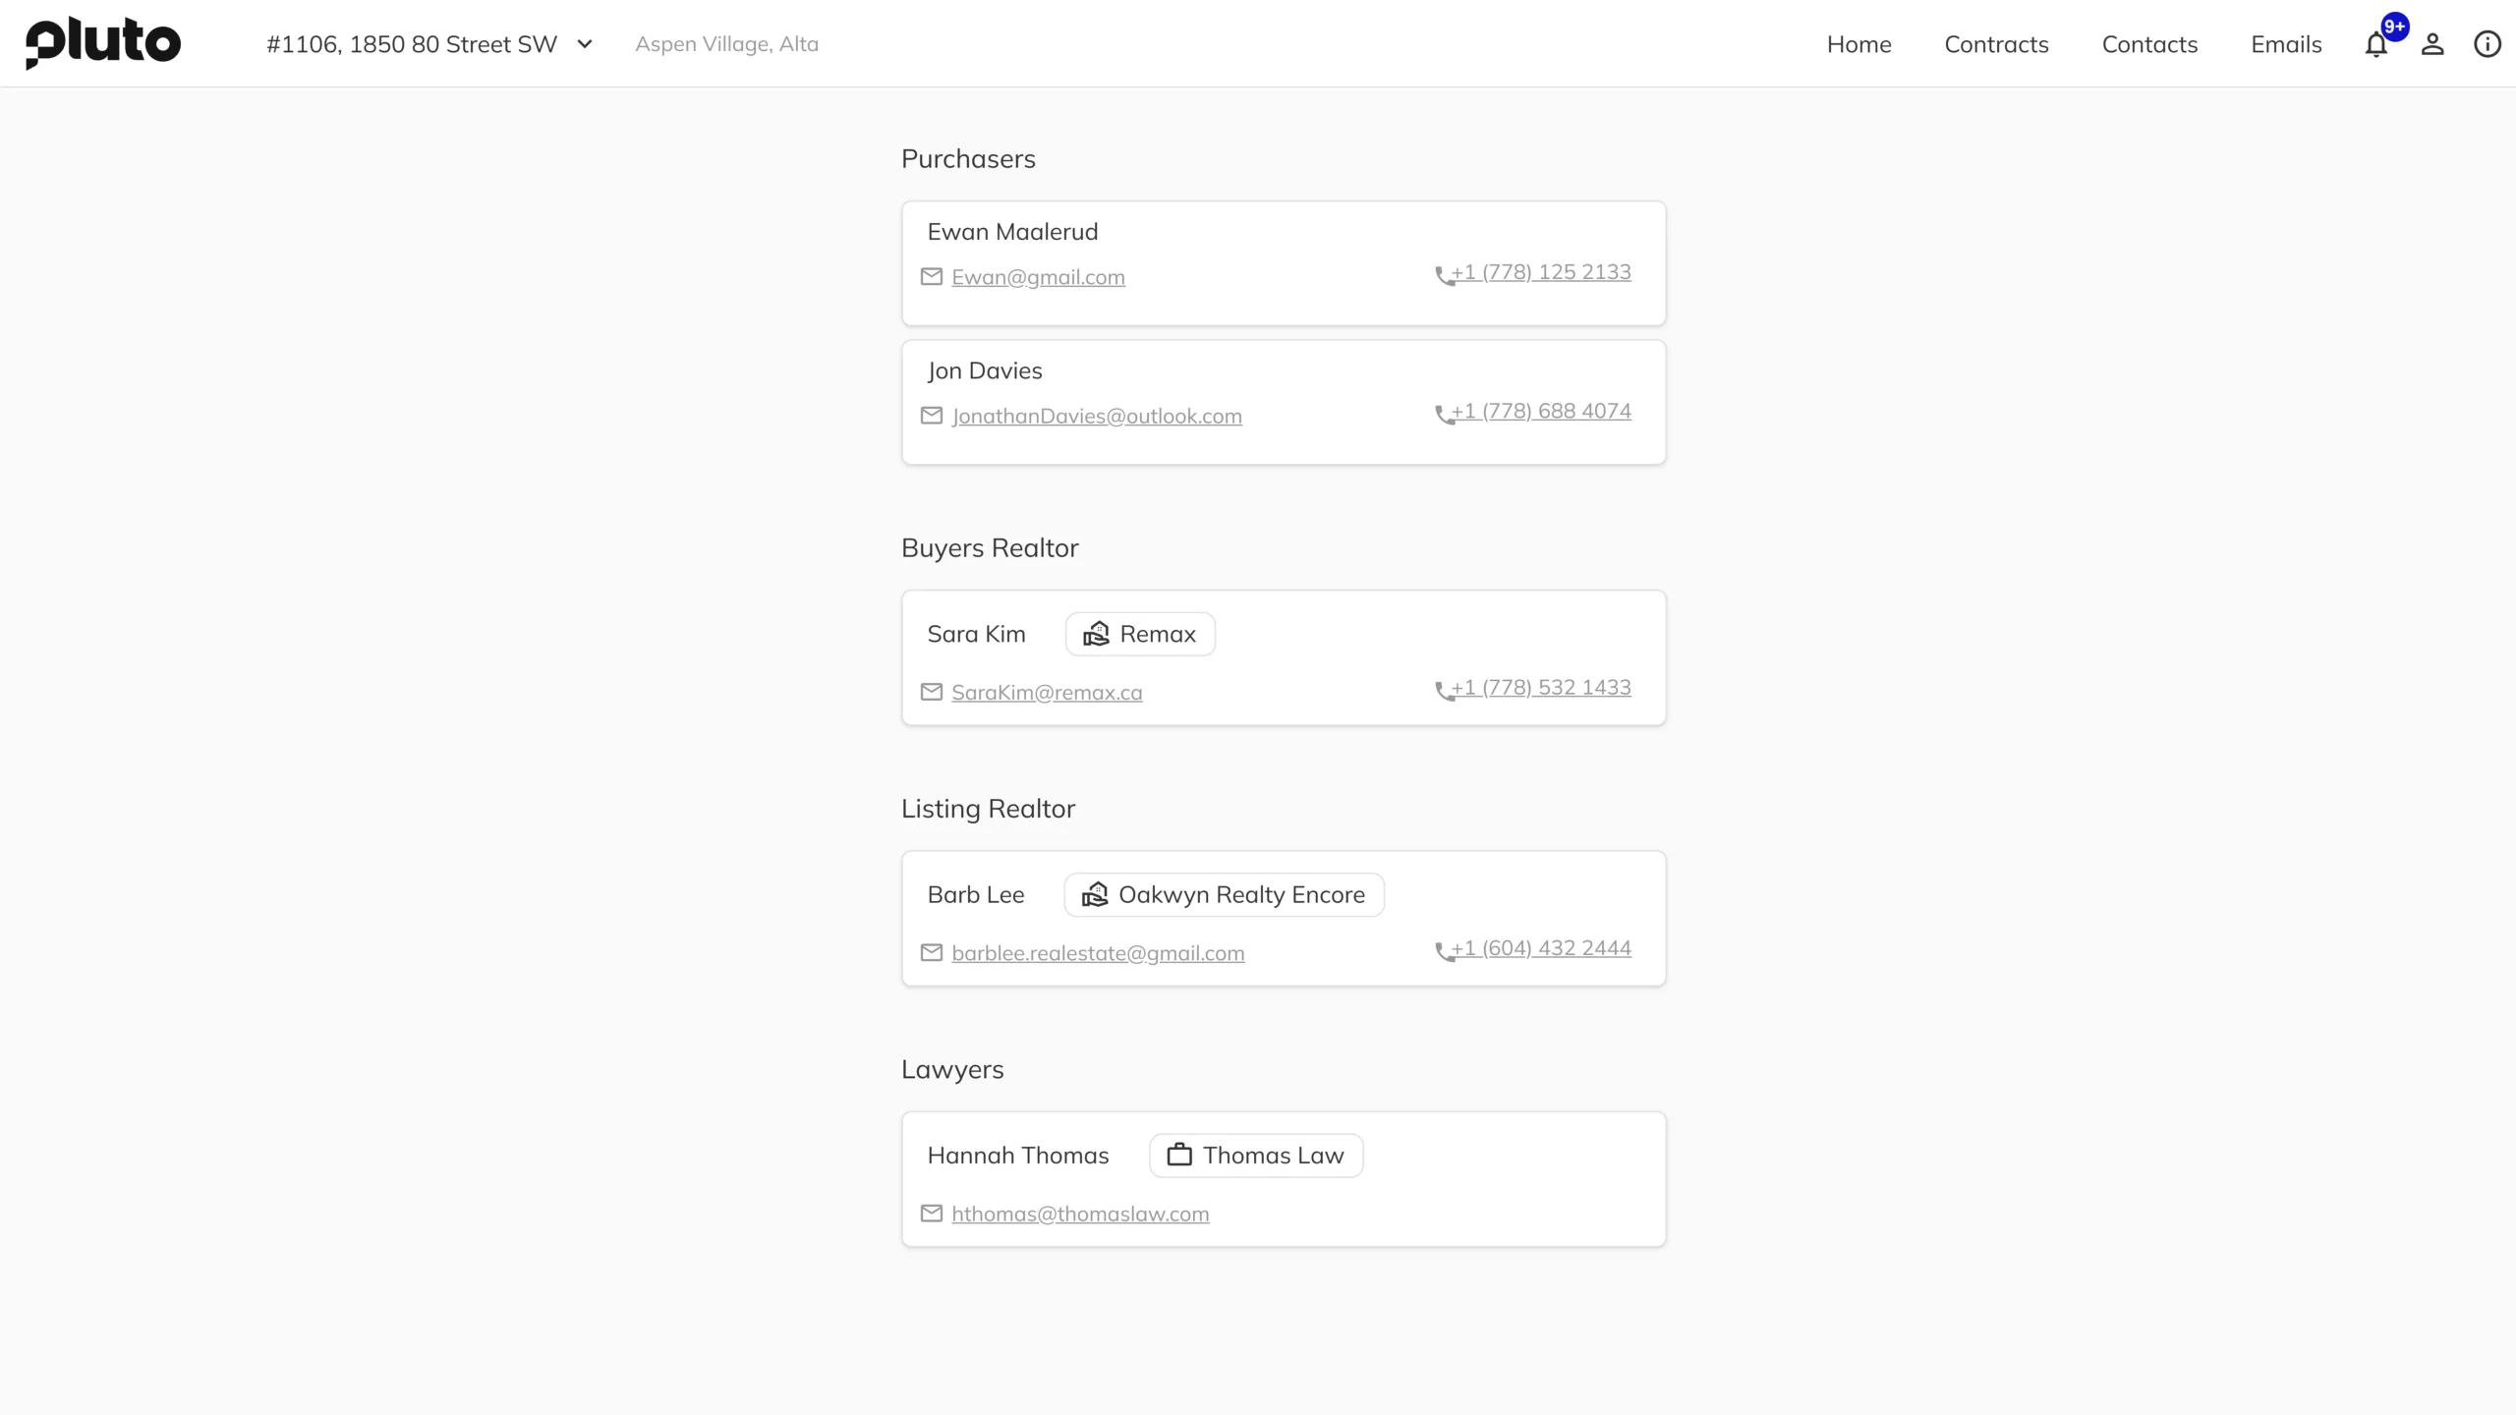Click the Oakwyn Realty Encore badge
This screenshot has width=2516, height=1415.
(x=1224, y=894)
